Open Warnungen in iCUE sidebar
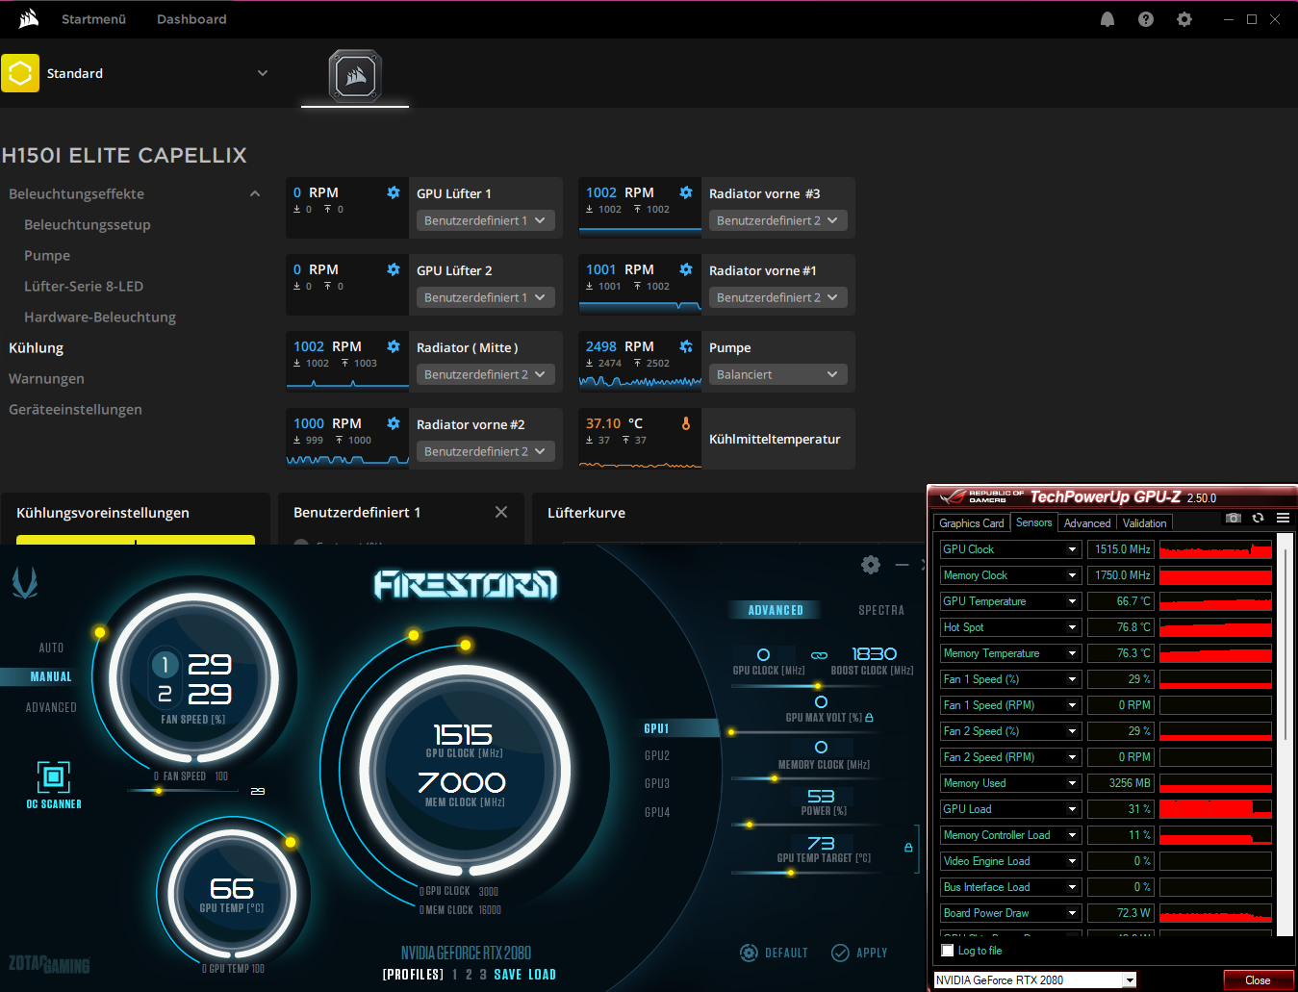 click(x=46, y=378)
